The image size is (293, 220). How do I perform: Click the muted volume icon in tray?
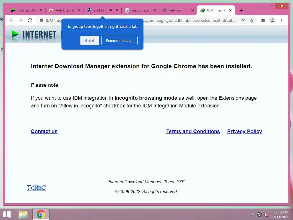[x=266, y=215]
